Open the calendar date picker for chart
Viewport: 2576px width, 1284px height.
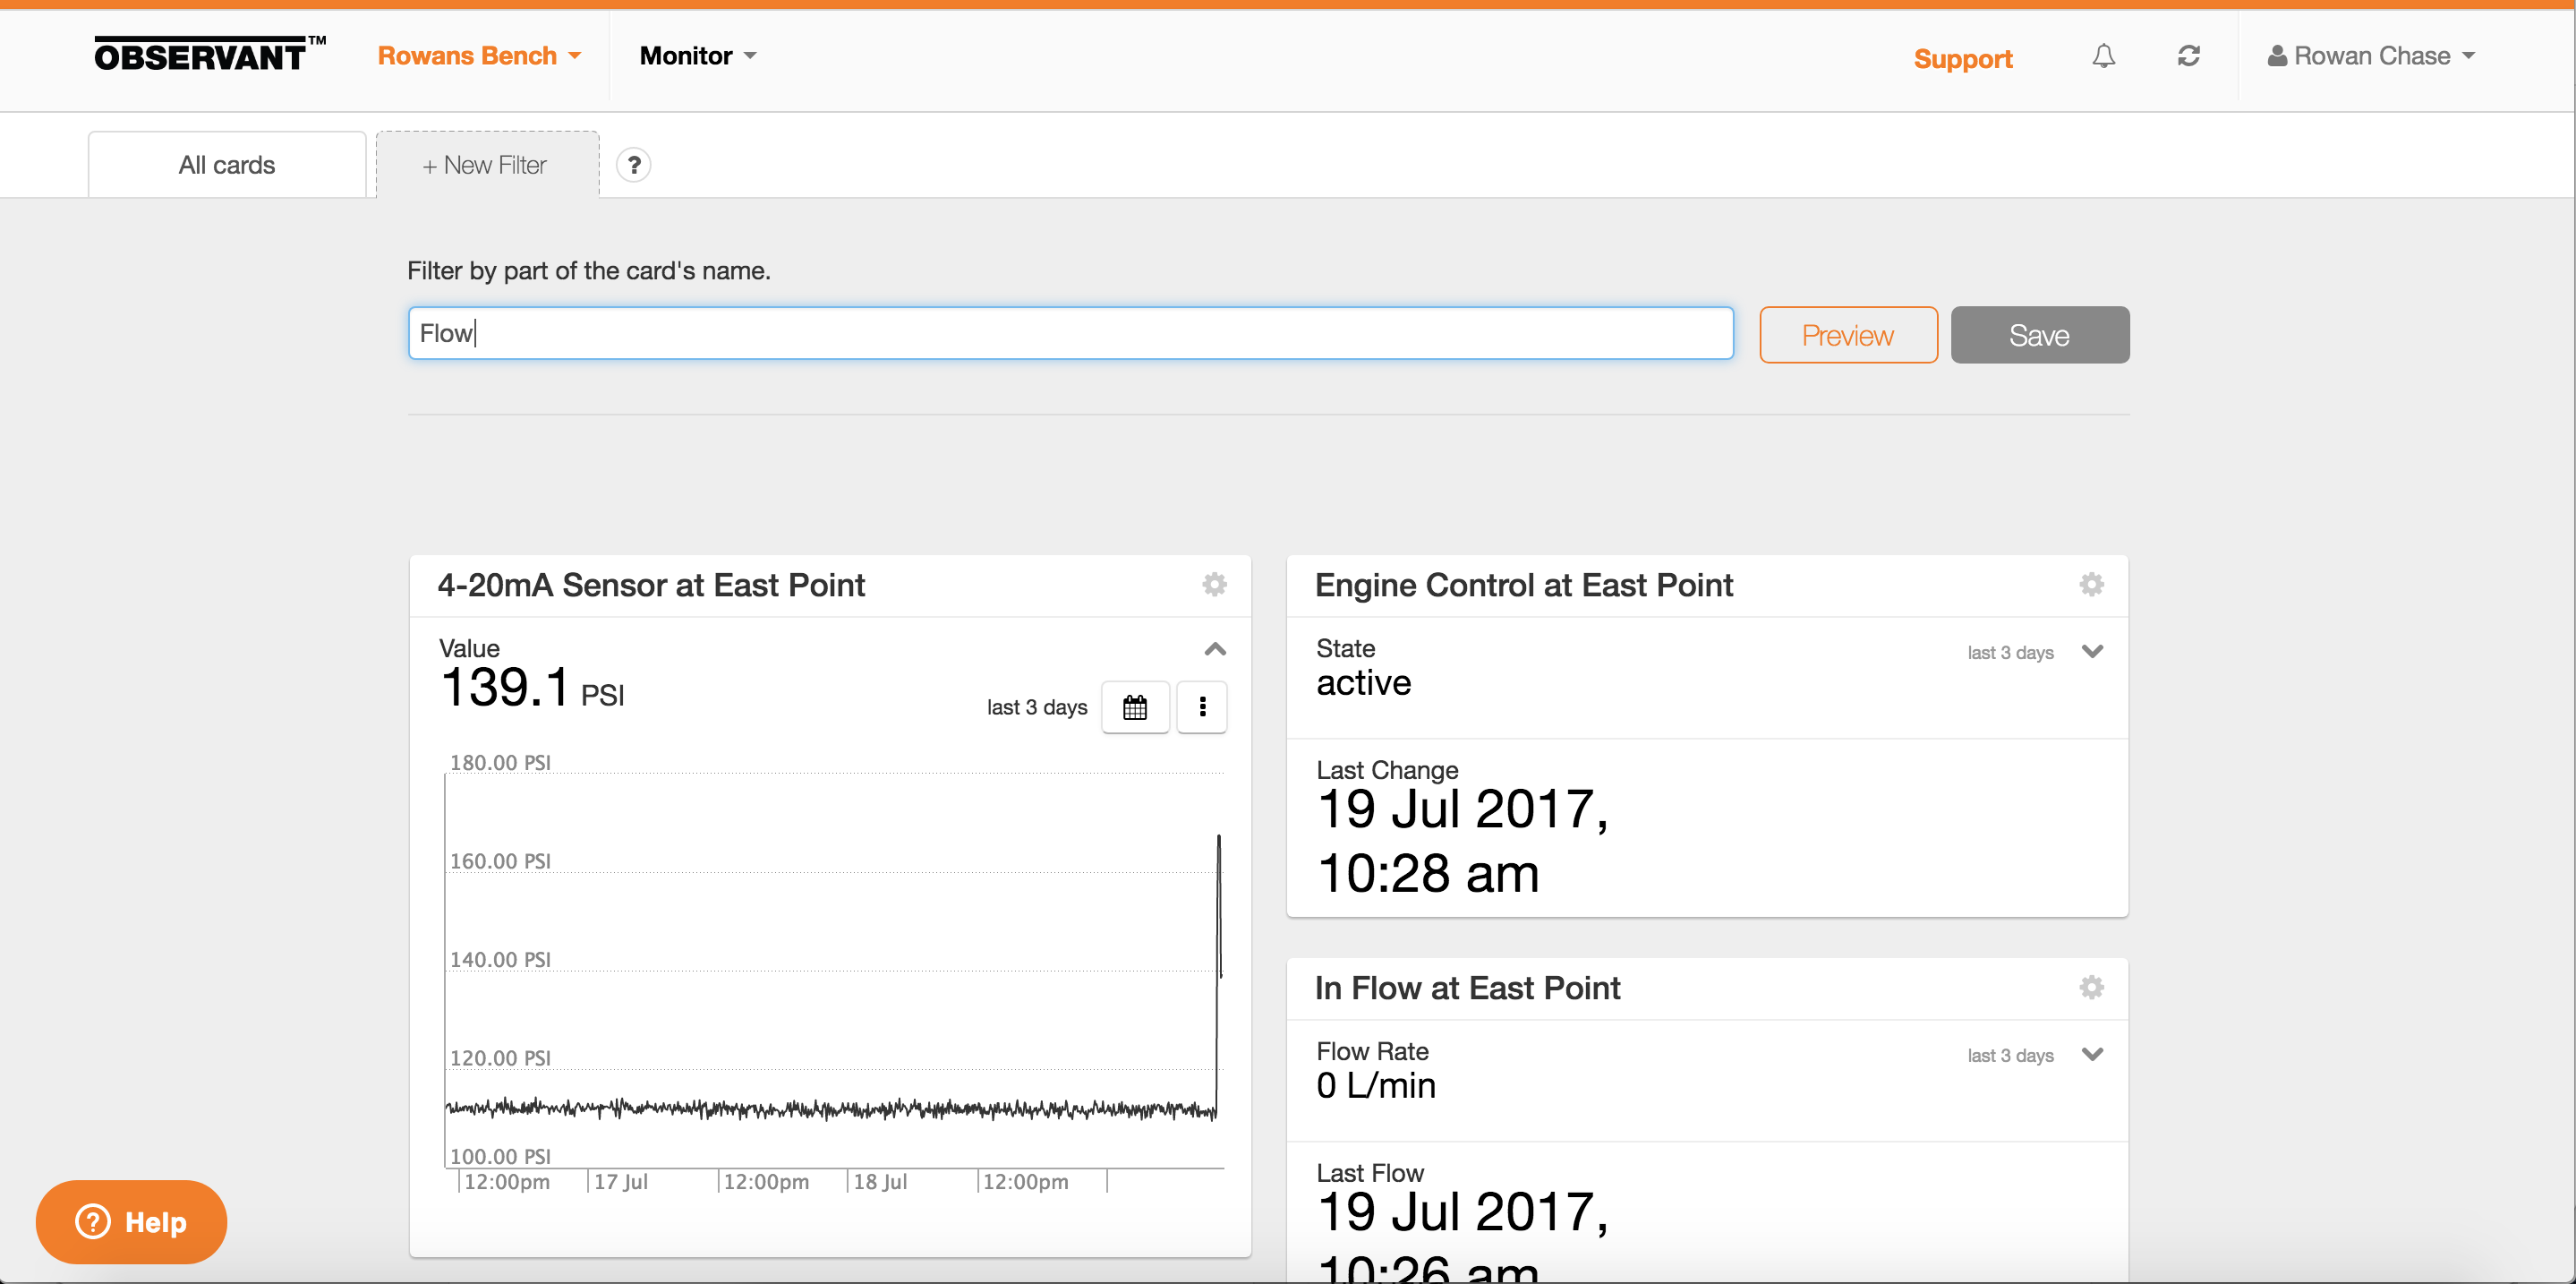1135,707
